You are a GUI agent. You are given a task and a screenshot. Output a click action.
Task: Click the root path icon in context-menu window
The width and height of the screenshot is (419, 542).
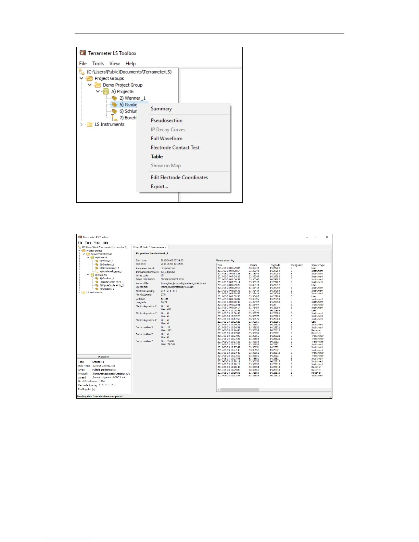click(x=82, y=72)
